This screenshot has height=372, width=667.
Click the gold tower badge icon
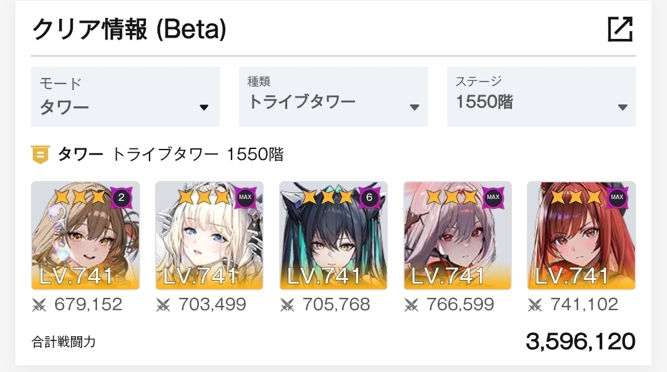(40, 154)
